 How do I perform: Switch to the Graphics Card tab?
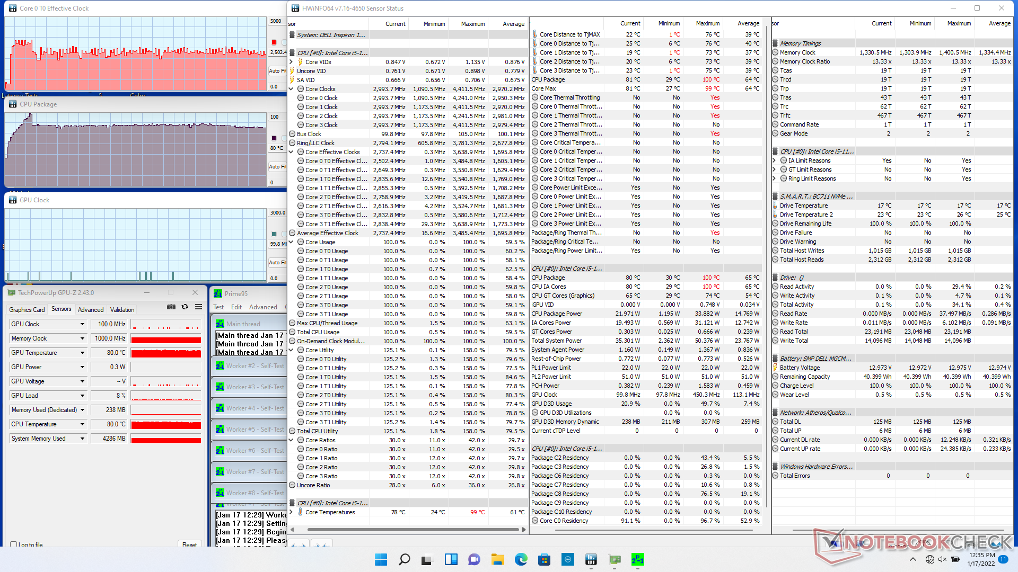27,310
